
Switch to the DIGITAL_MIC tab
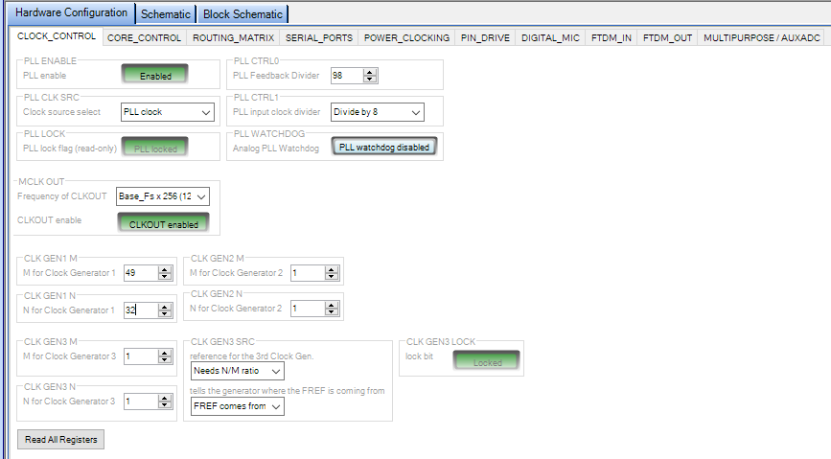pos(550,37)
